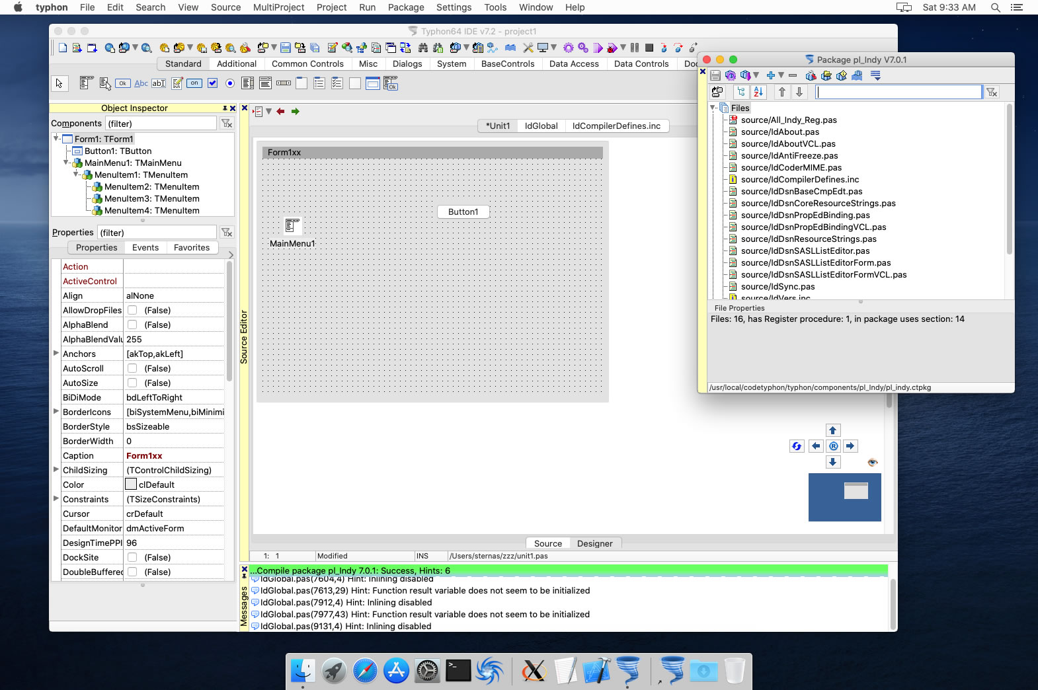Switch to the Favorites tab
This screenshot has height=690, width=1038.
[x=192, y=248]
